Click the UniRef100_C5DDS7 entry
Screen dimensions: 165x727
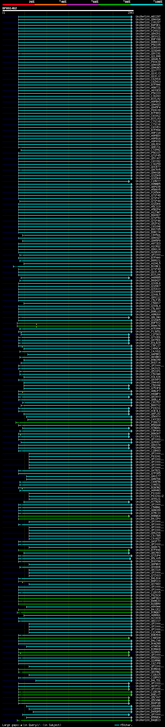148,303
